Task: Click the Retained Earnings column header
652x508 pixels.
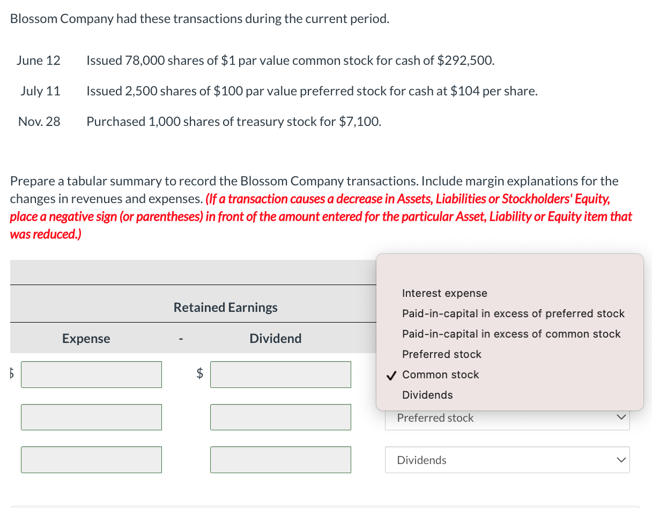Action: click(225, 307)
